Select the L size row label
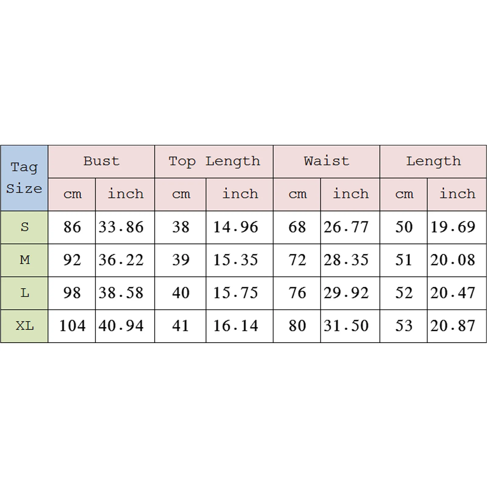Image resolution: width=487 pixels, height=487 pixels. tap(24, 293)
